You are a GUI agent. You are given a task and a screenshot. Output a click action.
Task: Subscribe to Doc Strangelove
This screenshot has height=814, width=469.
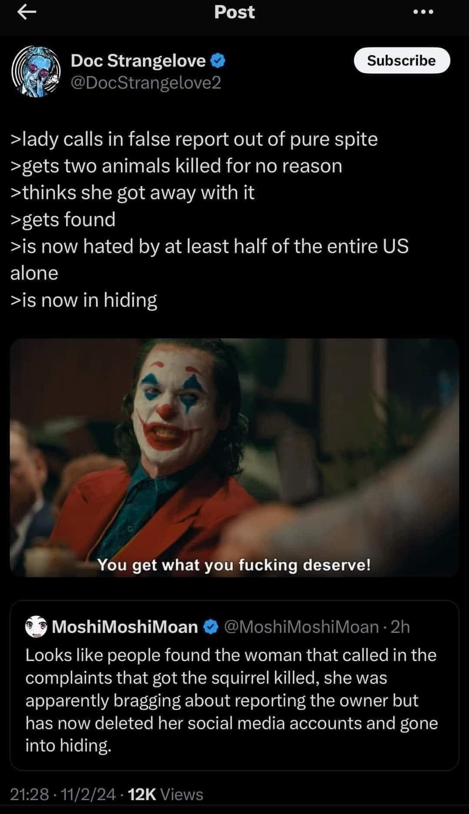402,60
